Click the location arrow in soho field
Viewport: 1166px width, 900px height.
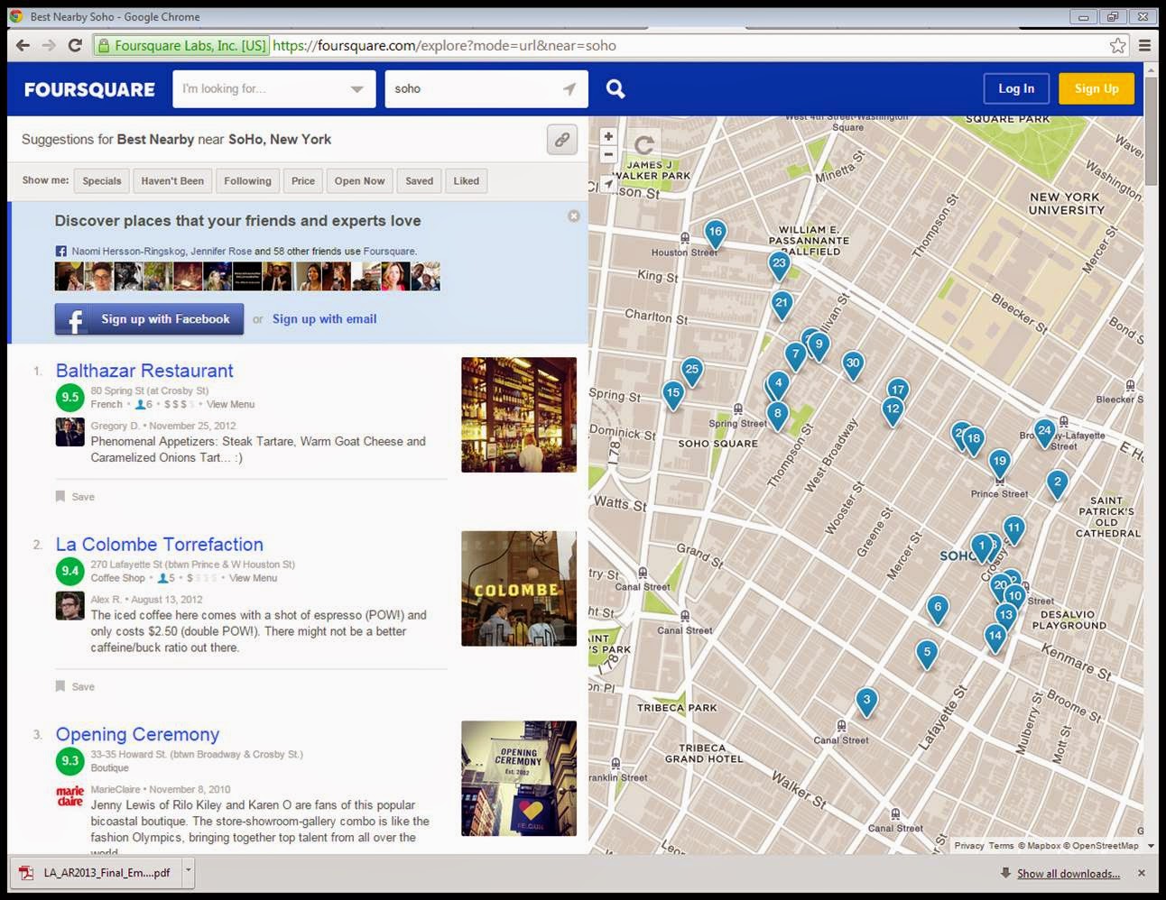pyautogui.click(x=569, y=88)
